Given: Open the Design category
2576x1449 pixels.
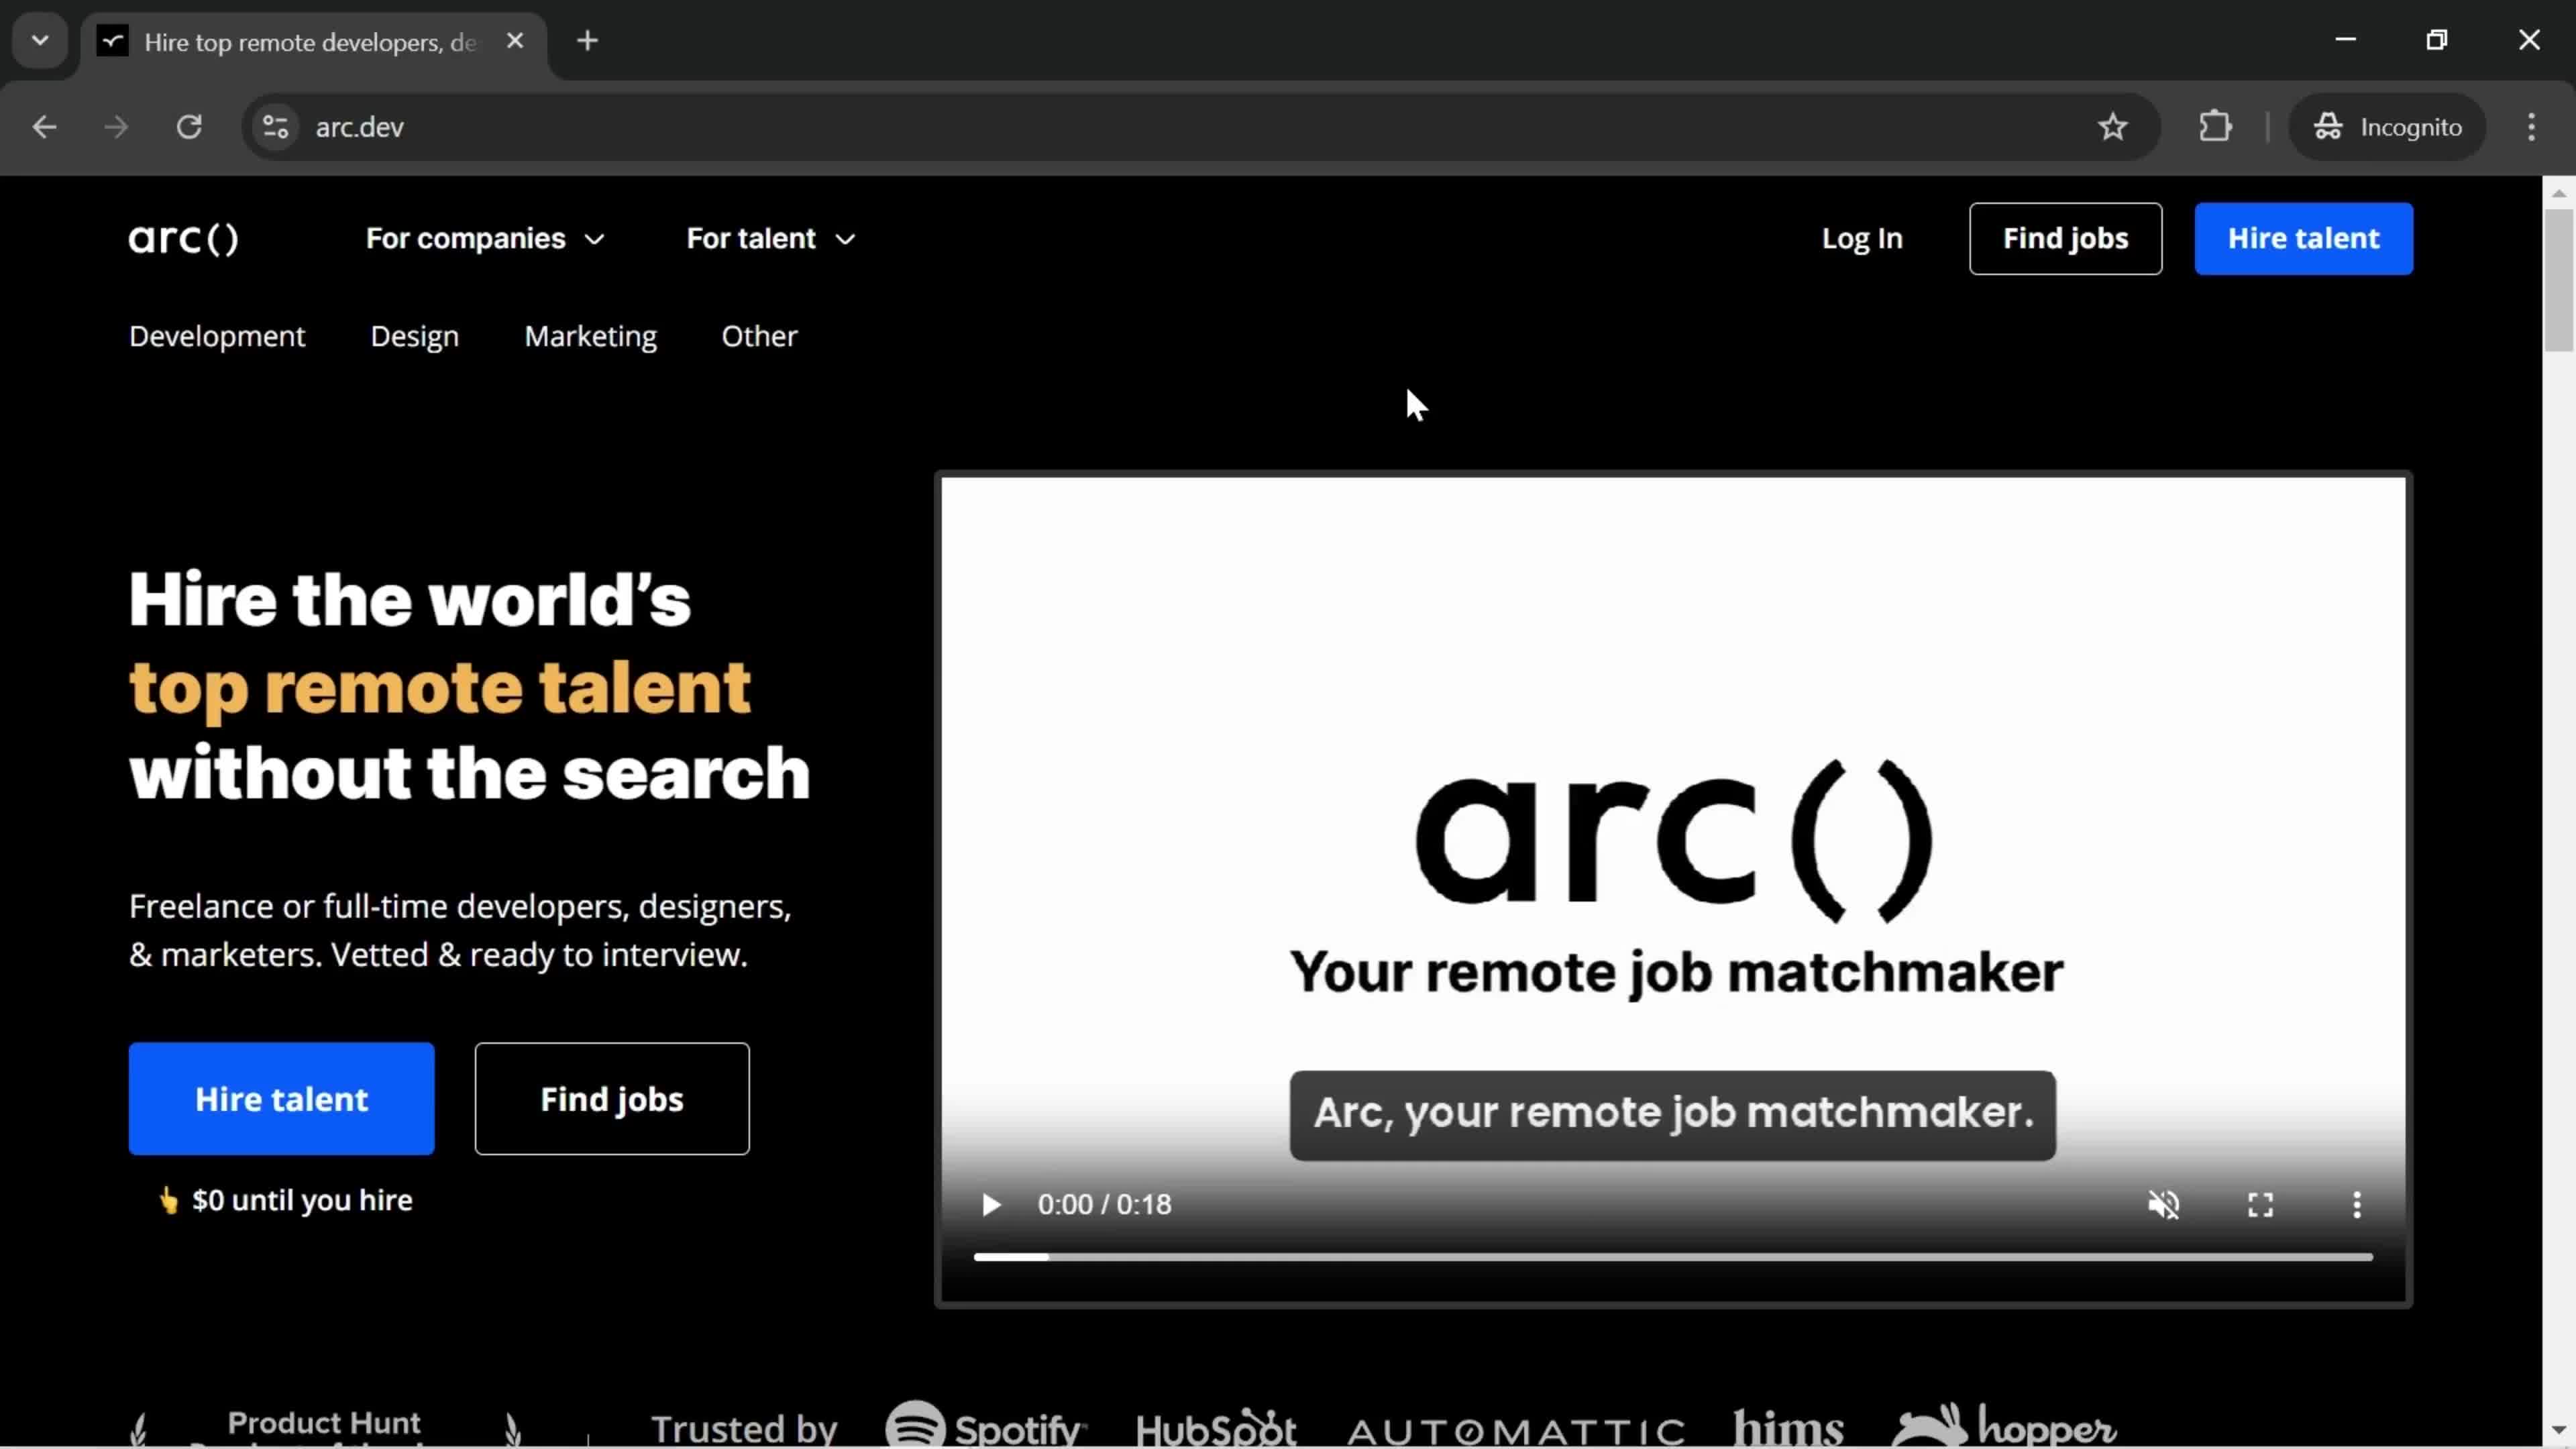Looking at the screenshot, I should pos(415,336).
